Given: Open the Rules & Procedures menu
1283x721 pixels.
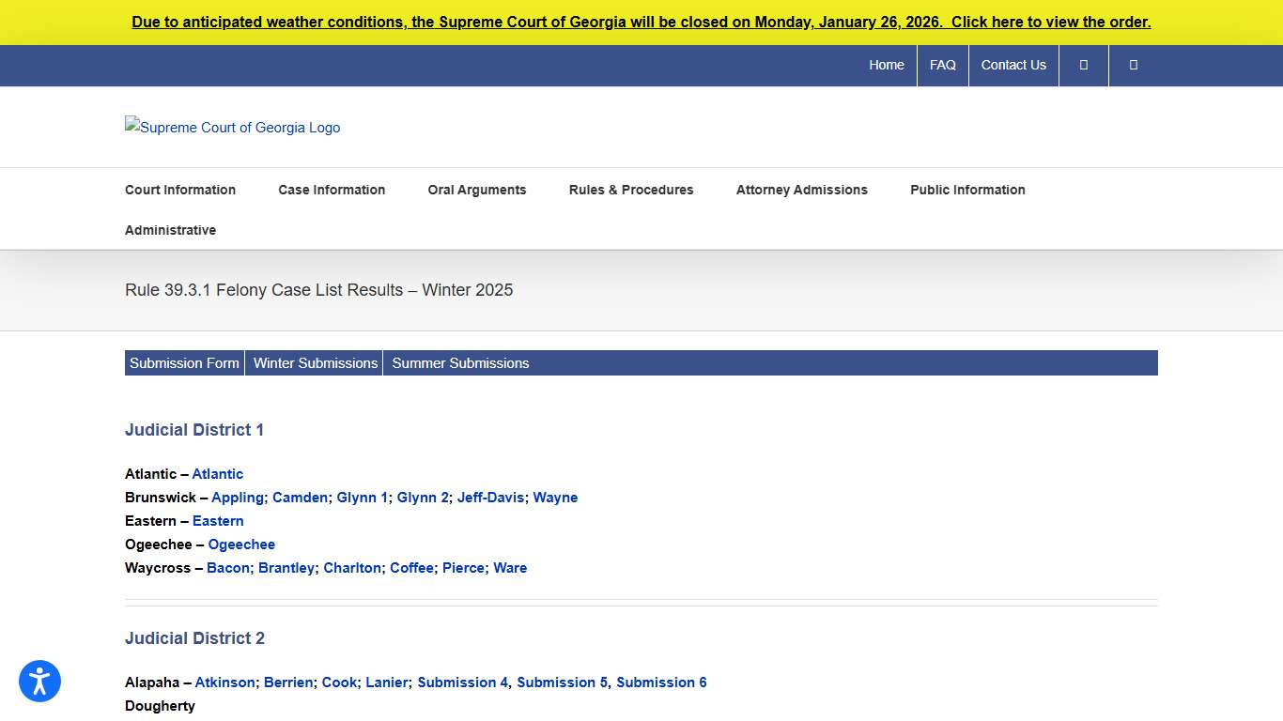Looking at the screenshot, I should 631,190.
